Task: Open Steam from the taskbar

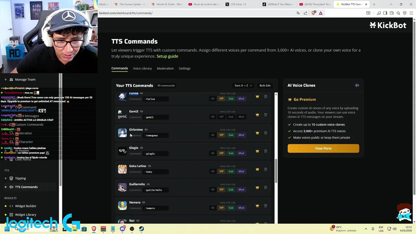Action: pos(141,229)
